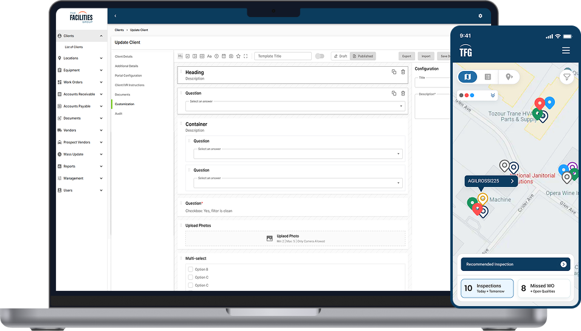This screenshot has height=331, width=581.
Task: Open the Audit tab
Action: click(x=119, y=114)
